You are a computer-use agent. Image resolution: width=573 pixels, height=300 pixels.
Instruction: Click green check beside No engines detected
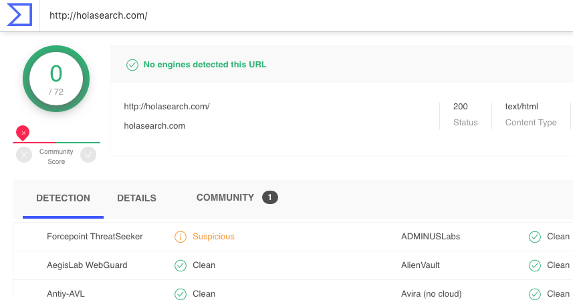[x=132, y=65]
